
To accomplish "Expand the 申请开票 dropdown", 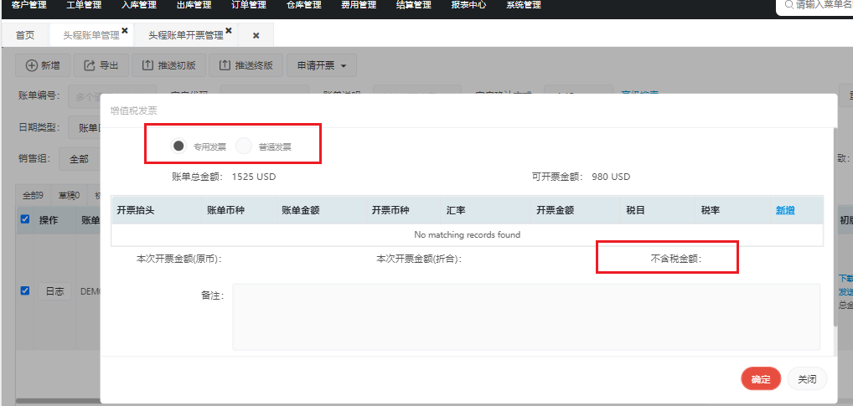I will [322, 66].
